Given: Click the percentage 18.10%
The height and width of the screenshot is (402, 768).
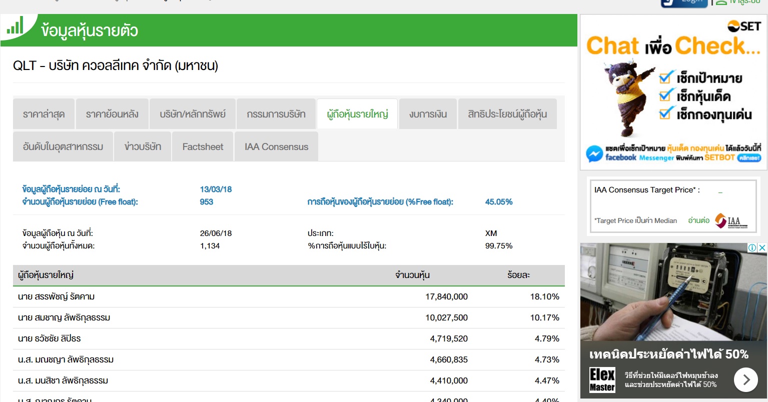Looking at the screenshot, I should (x=545, y=296).
